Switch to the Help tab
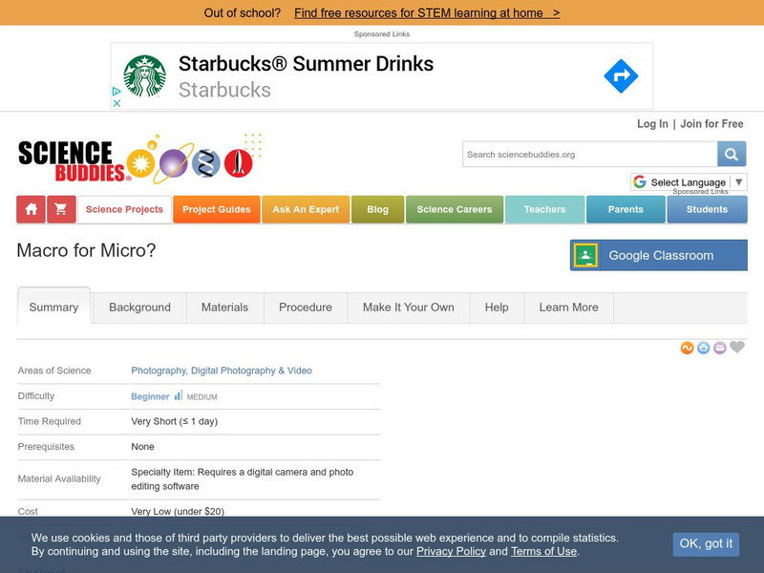The width and height of the screenshot is (764, 573). point(497,308)
